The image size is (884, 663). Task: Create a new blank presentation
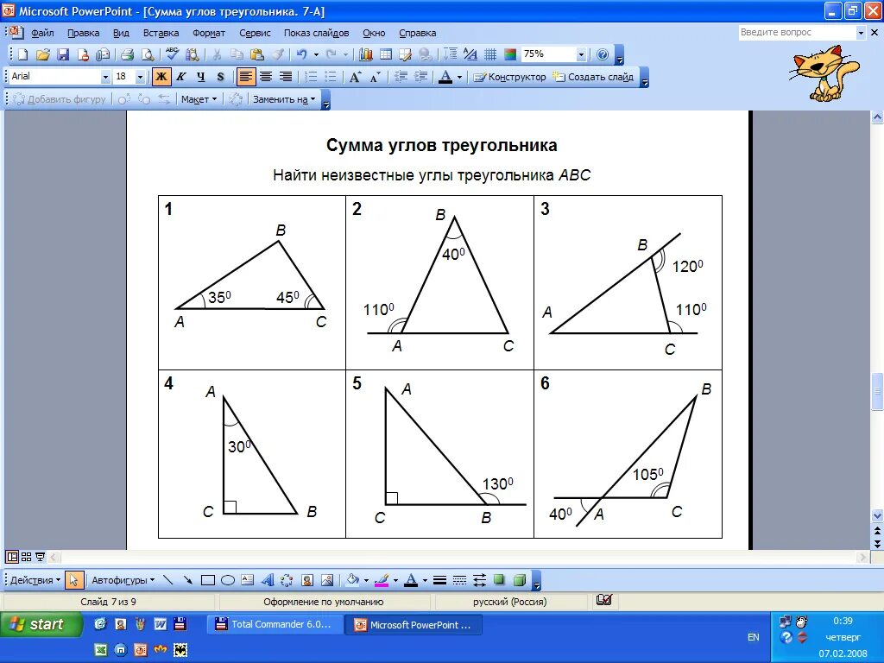[x=22, y=54]
